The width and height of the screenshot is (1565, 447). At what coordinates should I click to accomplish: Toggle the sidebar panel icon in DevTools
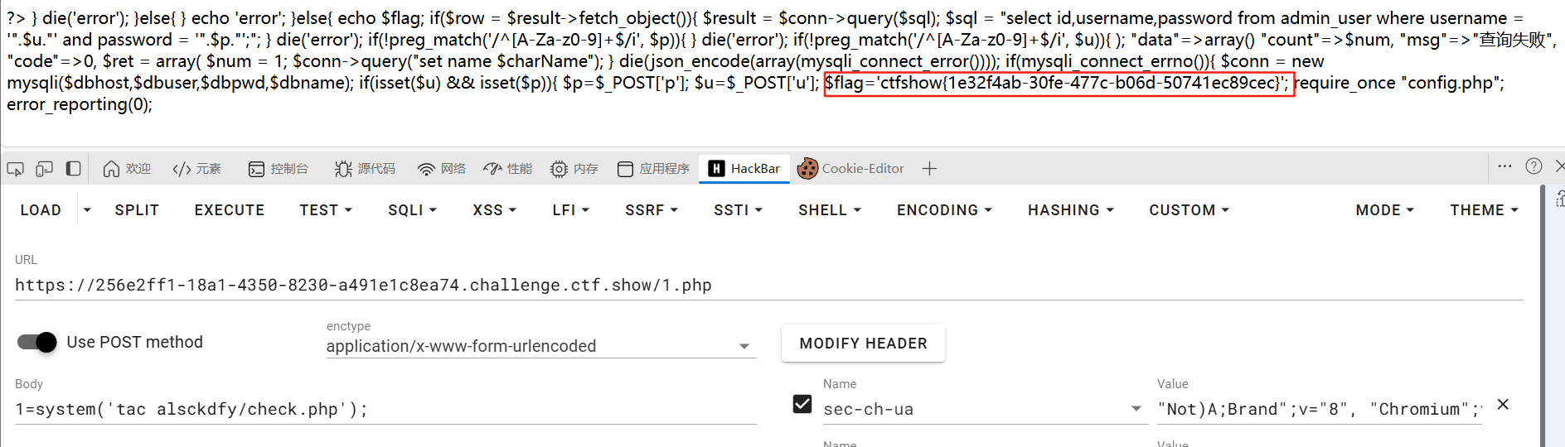coord(74,169)
